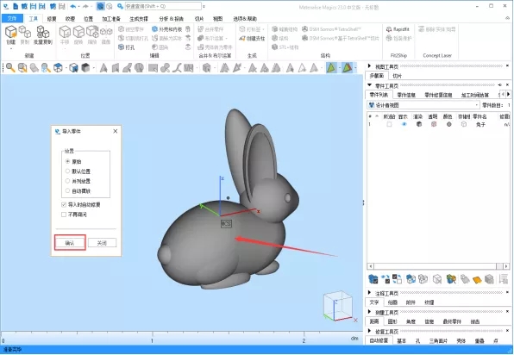
Task: Select the 原始 position radio button
Action: click(x=67, y=161)
